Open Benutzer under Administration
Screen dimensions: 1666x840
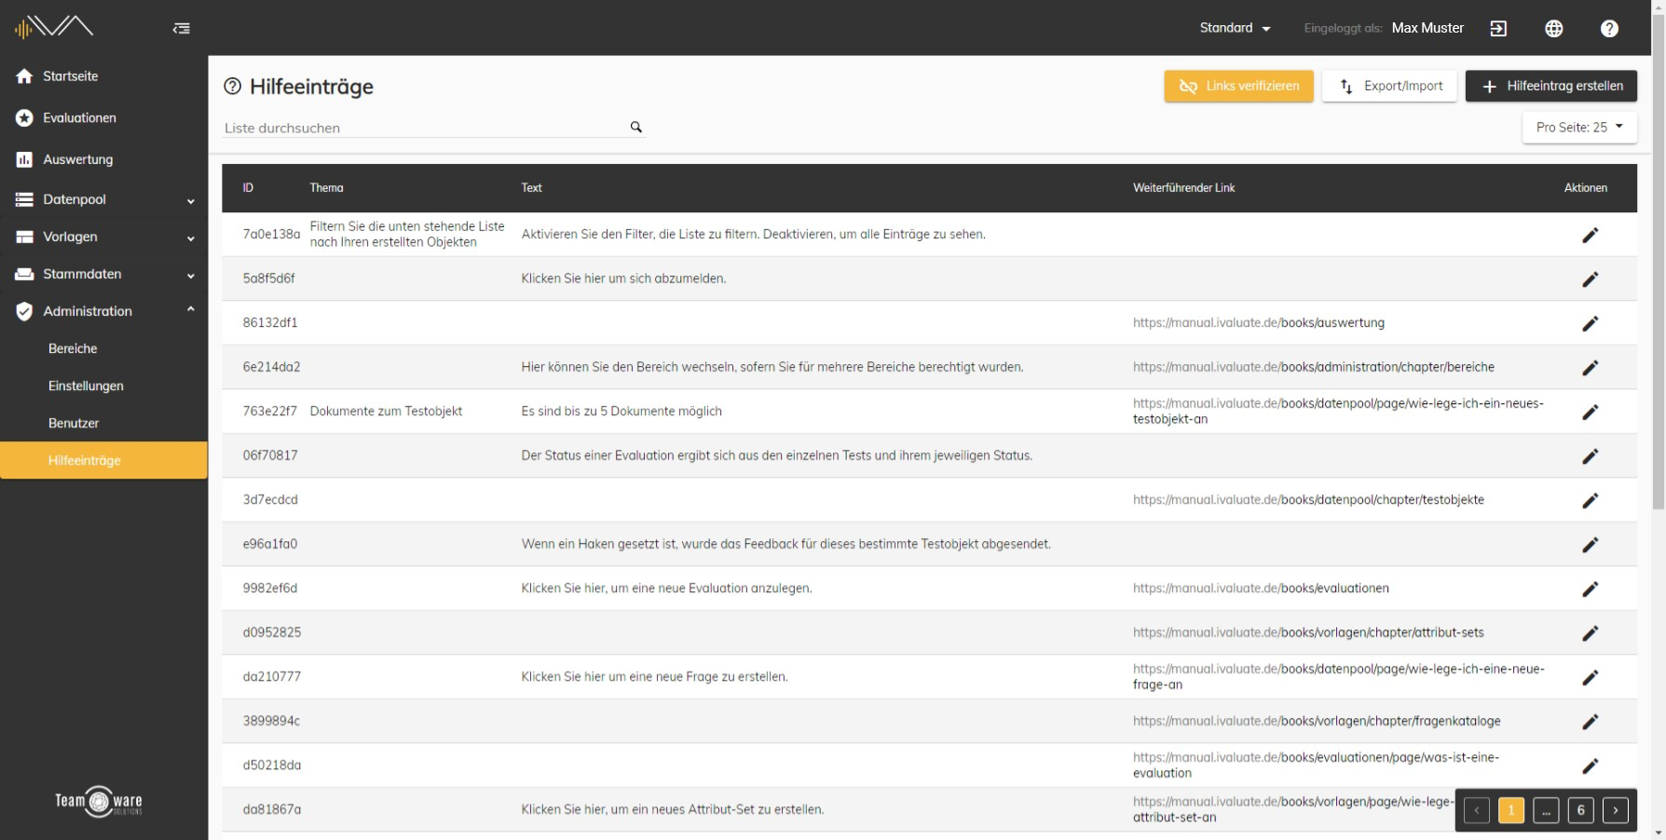tap(103, 423)
